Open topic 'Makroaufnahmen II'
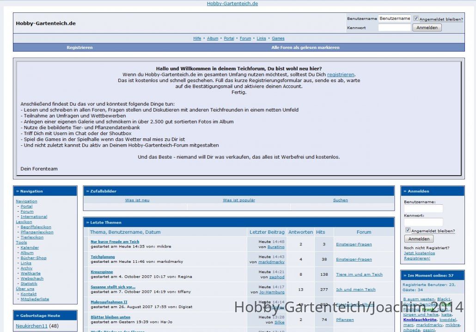476x332 pixels. point(109,302)
